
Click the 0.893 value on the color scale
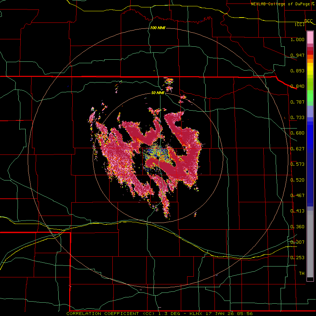[x=297, y=71]
